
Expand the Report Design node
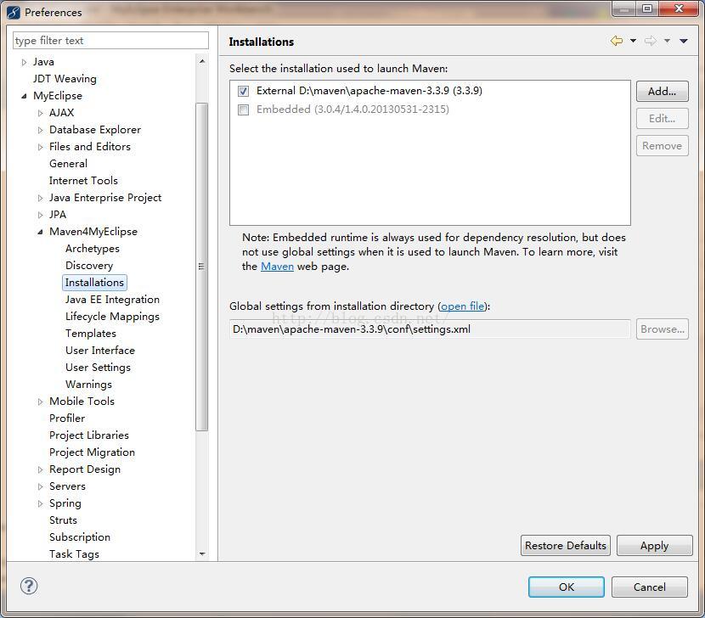click(x=41, y=469)
